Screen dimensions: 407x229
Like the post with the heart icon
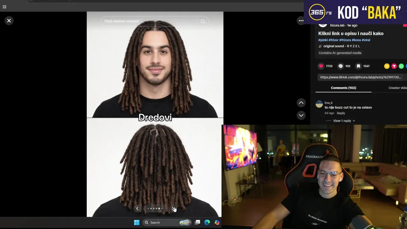pyautogui.click(x=321, y=66)
